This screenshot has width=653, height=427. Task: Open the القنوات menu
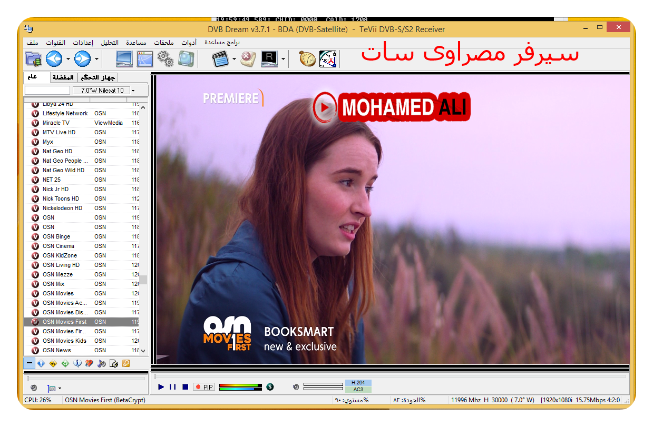[x=55, y=42]
